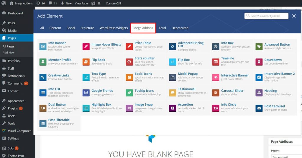Switch to the Deprecated tab
This screenshot has width=302, height=158.
coord(180,28)
